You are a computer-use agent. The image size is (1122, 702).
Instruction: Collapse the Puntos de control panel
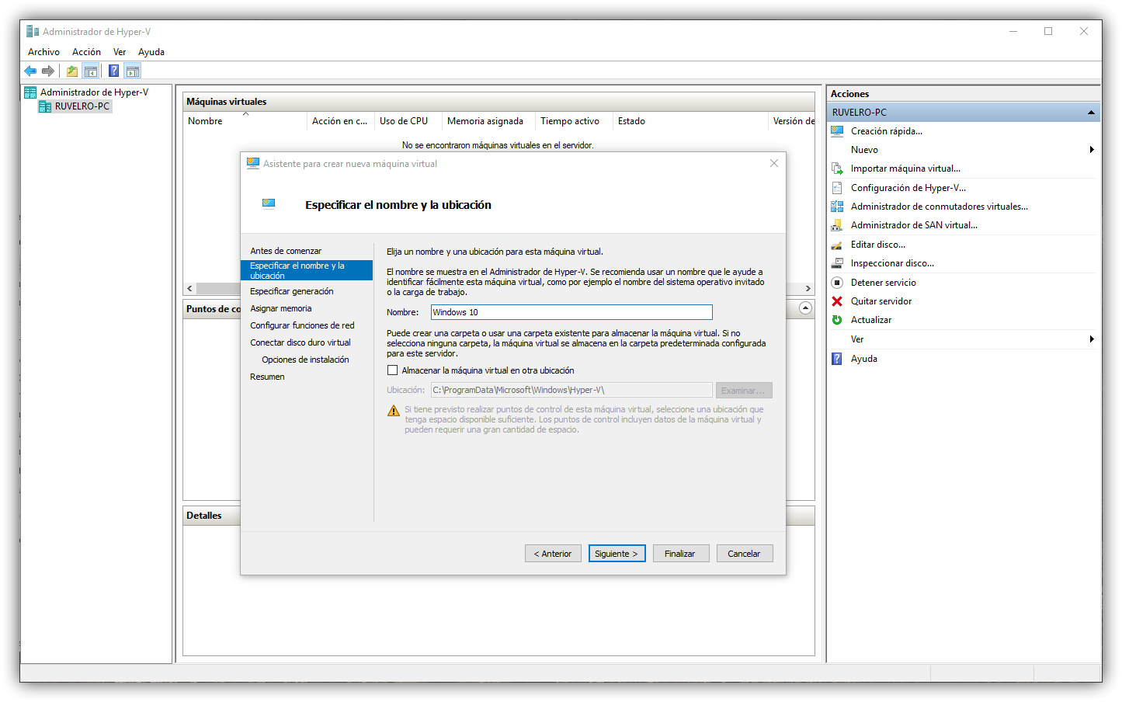tap(806, 308)
